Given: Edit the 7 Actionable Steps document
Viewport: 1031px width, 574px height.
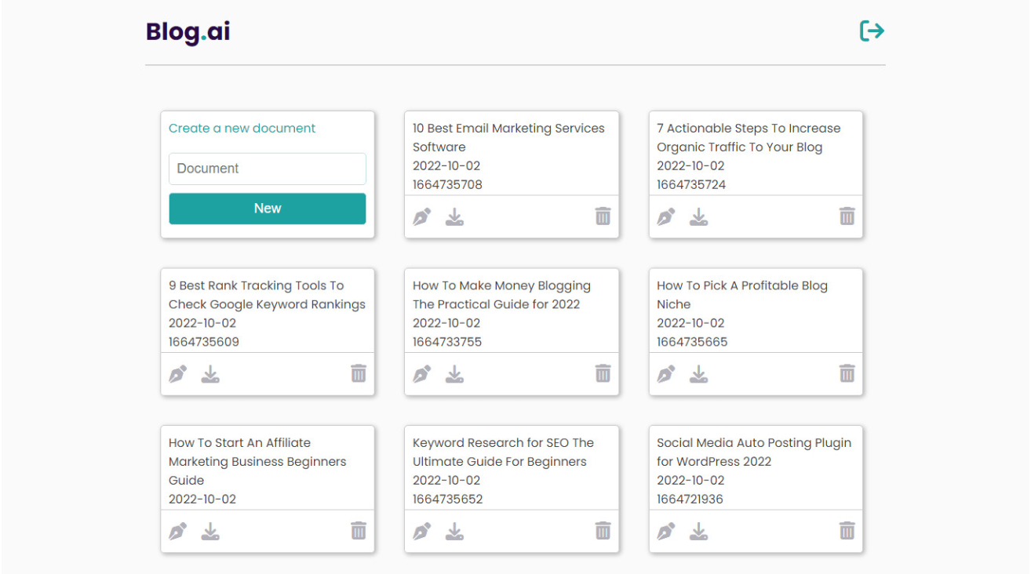Looking at the screenshot, I should [x=666, y=216].
